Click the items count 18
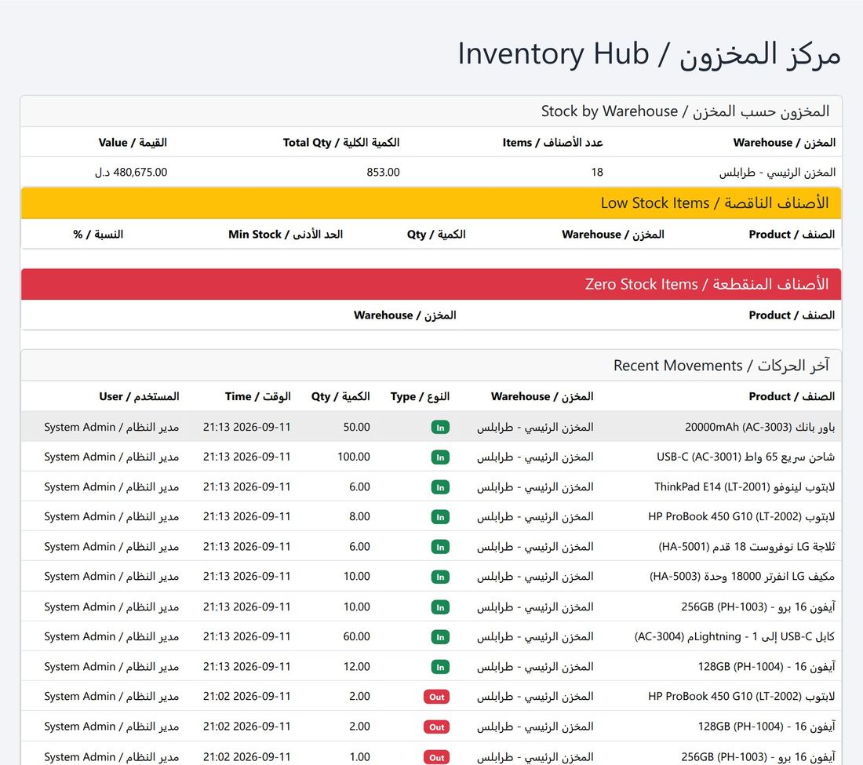The width and height of the screenshot is (863, 765). [x=597, y=173]
